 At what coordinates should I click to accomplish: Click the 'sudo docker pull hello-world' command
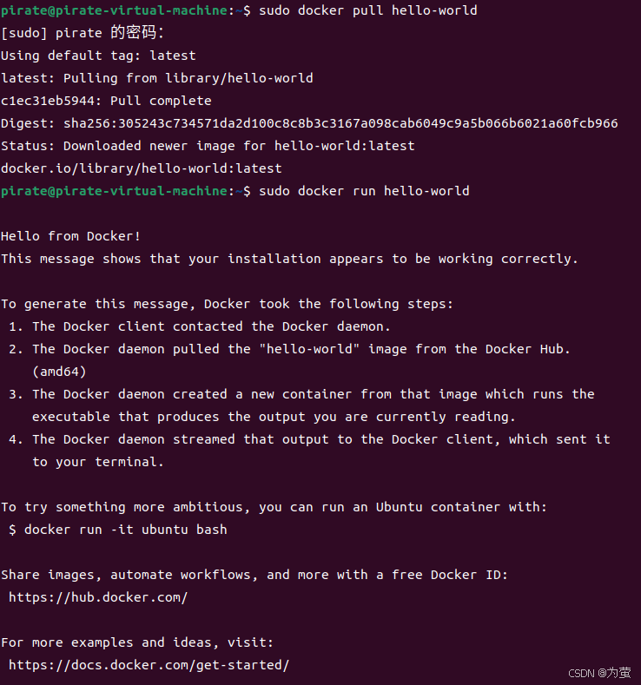[x=368, y=10]
